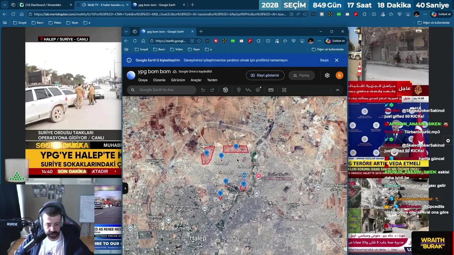
Task: Click the Paylaş share button
Action: 301,75
